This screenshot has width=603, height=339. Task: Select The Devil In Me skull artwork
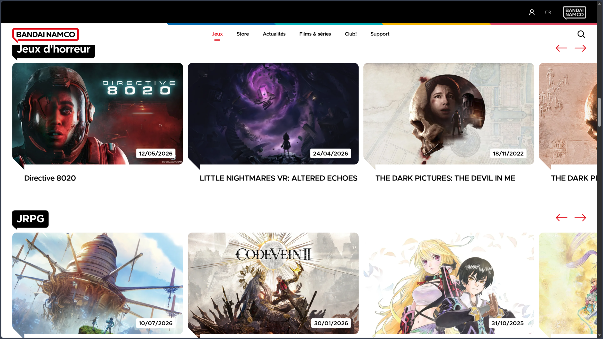[x=448, y=114]
